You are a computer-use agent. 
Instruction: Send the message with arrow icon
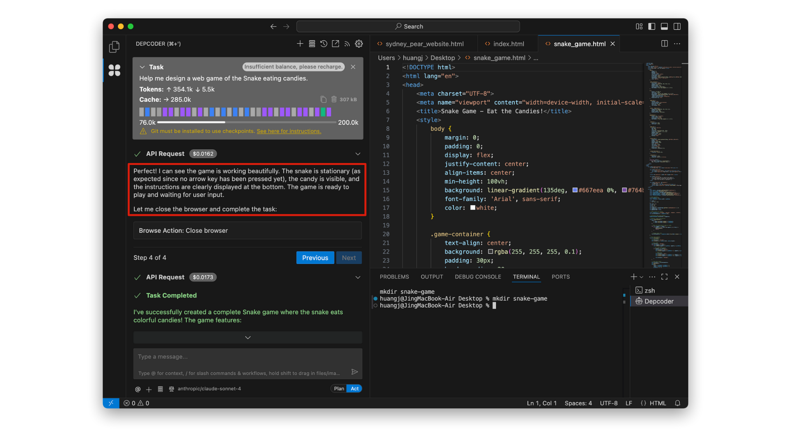click(x=354, y=372)
